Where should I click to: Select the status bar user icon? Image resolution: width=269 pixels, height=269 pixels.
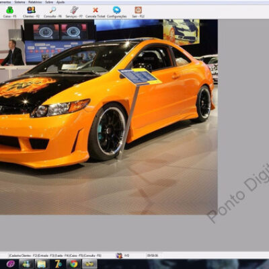(119, 256)
